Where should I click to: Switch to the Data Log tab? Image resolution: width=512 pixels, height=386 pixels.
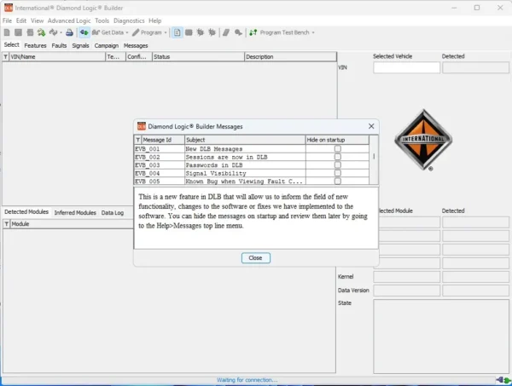tap(113, 212)
